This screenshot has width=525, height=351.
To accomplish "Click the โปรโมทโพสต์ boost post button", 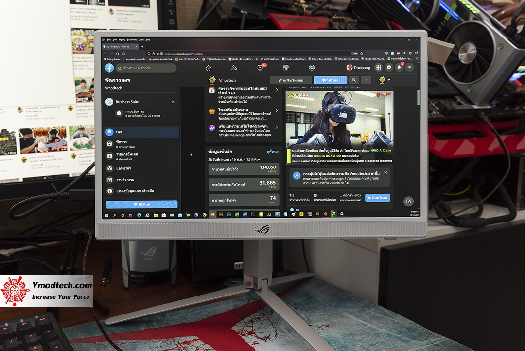I will tap(377, 198).
